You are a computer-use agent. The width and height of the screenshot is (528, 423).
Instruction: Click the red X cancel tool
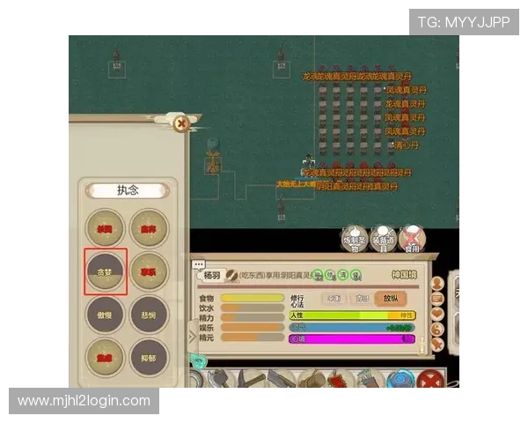tap(430, 378)
